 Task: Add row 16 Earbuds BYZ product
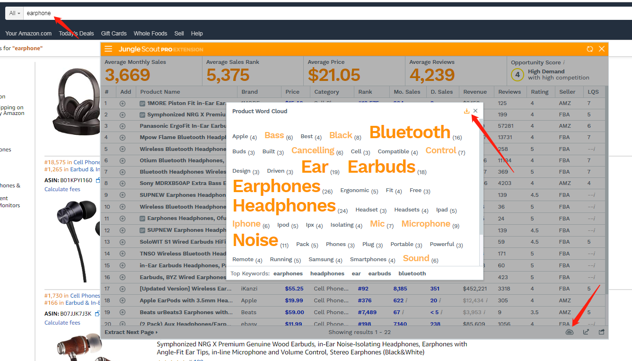click(123, 277)
